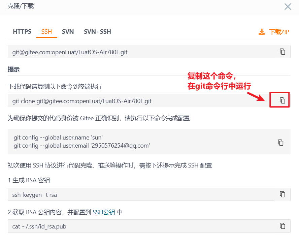Open the SVN tab
This screenshot has width=299, height=246.
point(68,31)
